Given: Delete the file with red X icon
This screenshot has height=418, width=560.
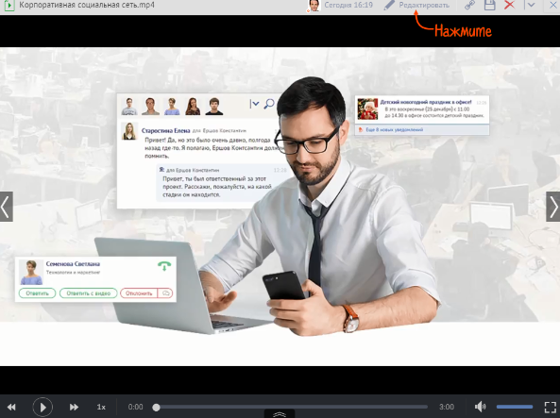Looking at the screenshot, I should tap(509, 5).
